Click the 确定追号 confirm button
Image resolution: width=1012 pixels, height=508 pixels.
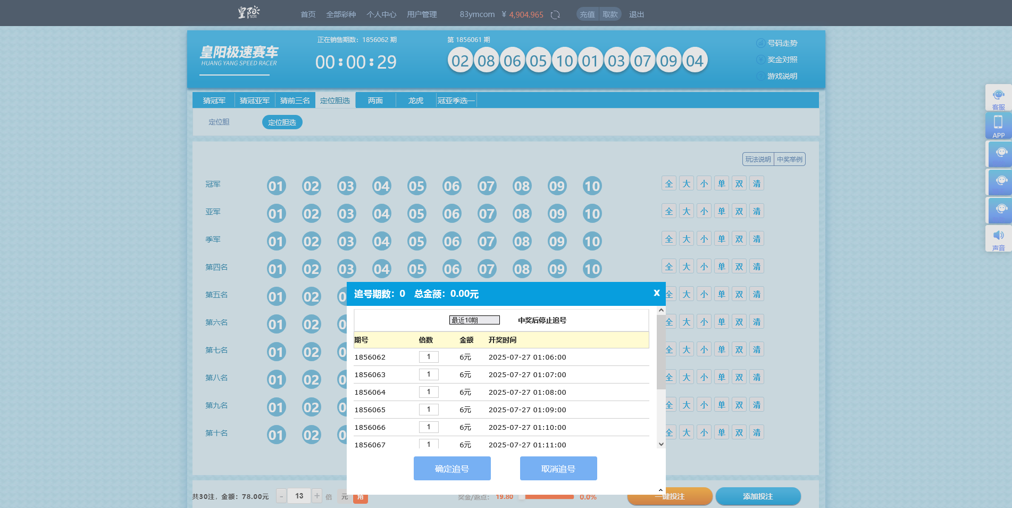(452, 469)
